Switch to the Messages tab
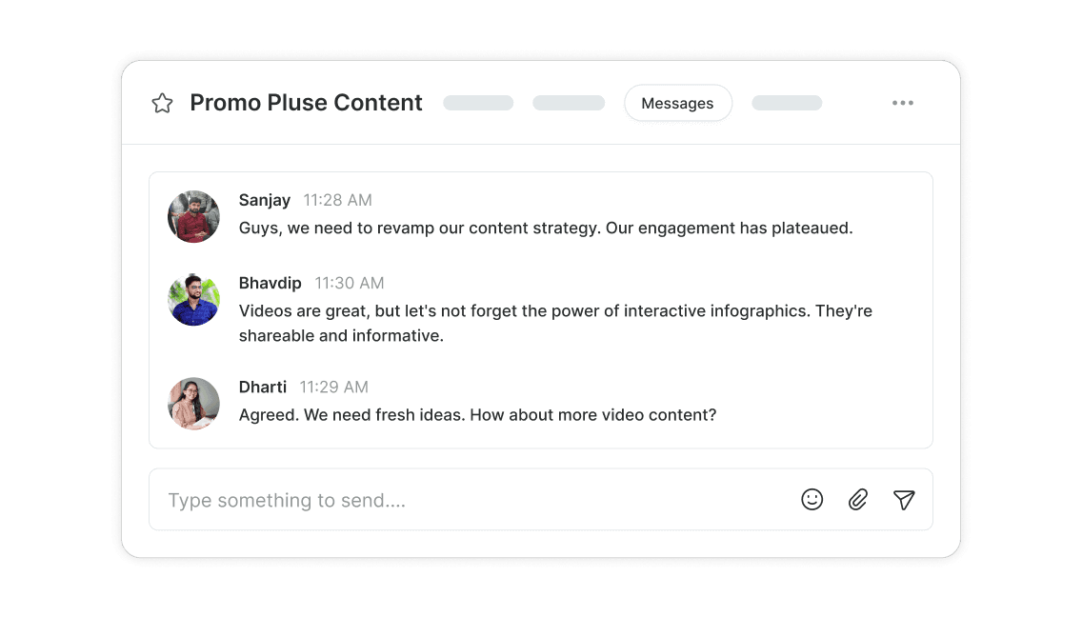Viewport: 1082px width, 617px height. 677,103
